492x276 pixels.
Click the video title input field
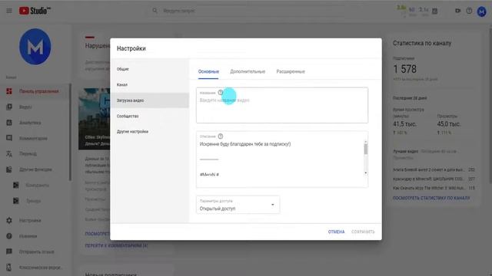[282, 105]
